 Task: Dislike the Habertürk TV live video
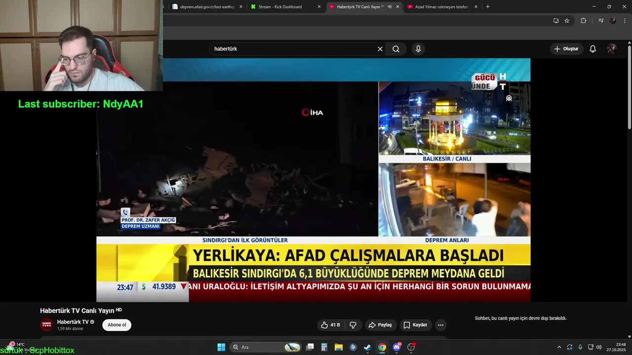[353, 325]
